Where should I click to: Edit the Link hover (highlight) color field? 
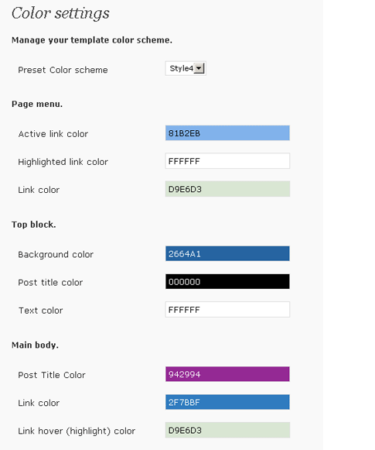(x=227, y=430)
